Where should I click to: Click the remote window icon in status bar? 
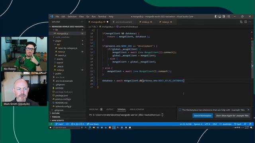tap(51, 124)
